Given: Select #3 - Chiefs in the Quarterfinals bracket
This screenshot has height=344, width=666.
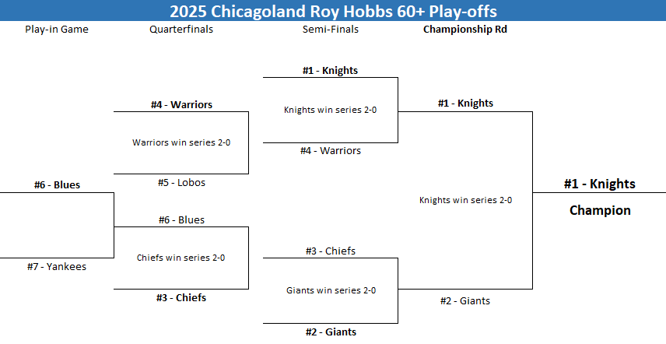Looking at the screenshot, I should 181,297.
